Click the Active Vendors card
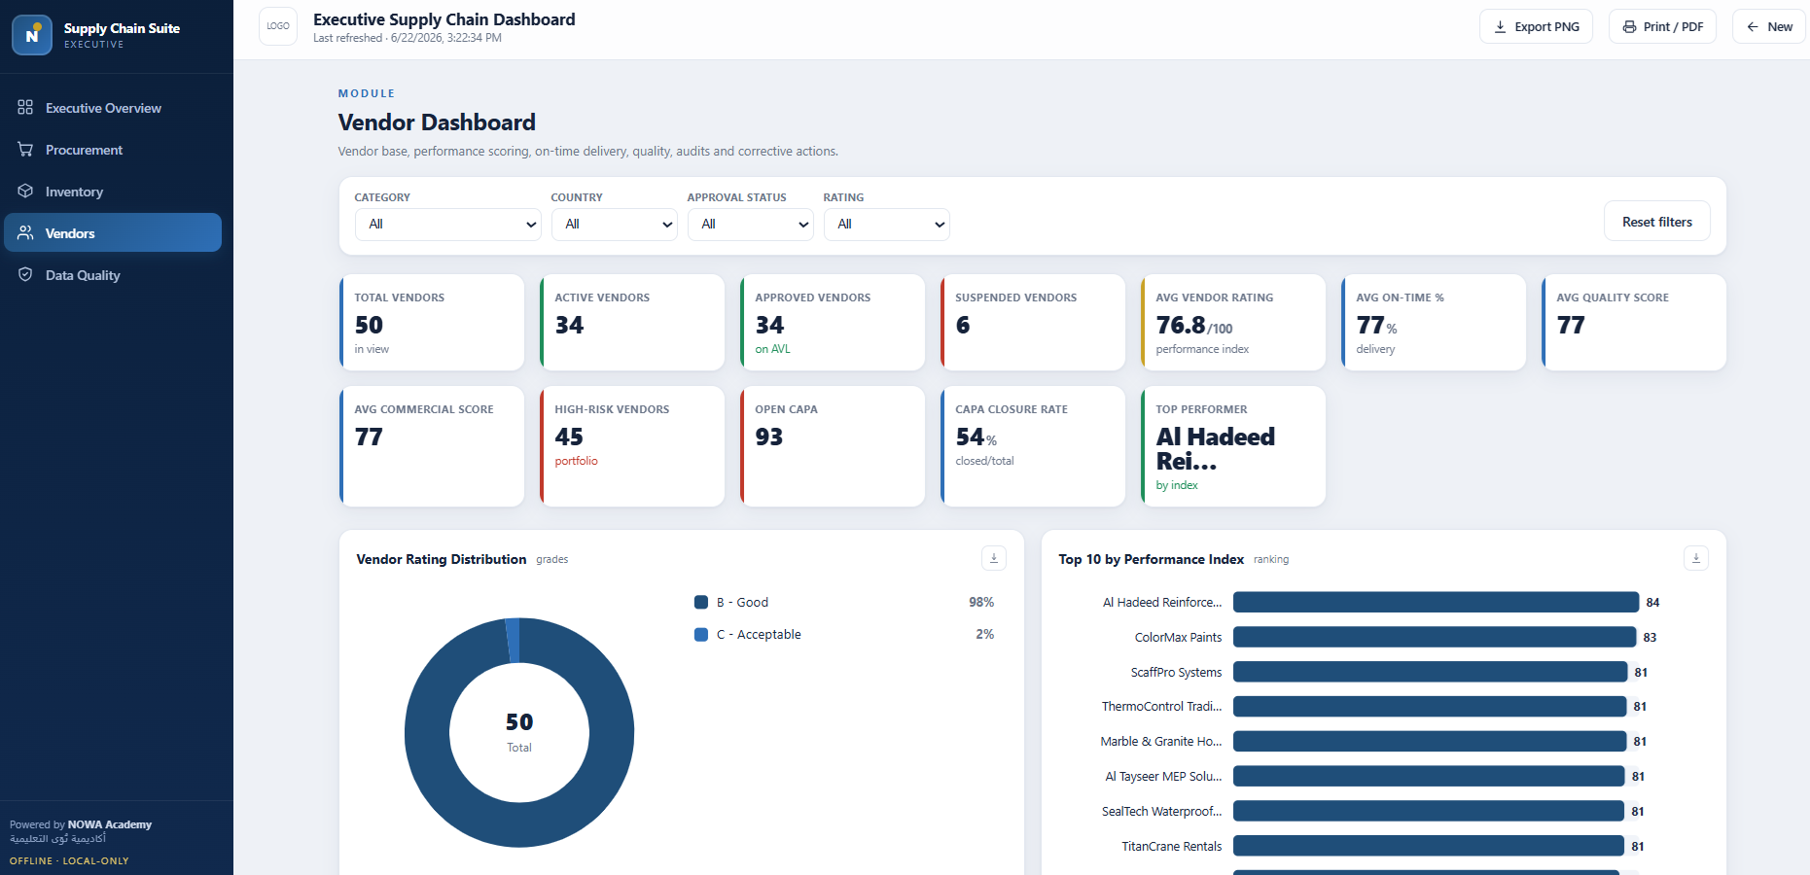 (632, 322)
